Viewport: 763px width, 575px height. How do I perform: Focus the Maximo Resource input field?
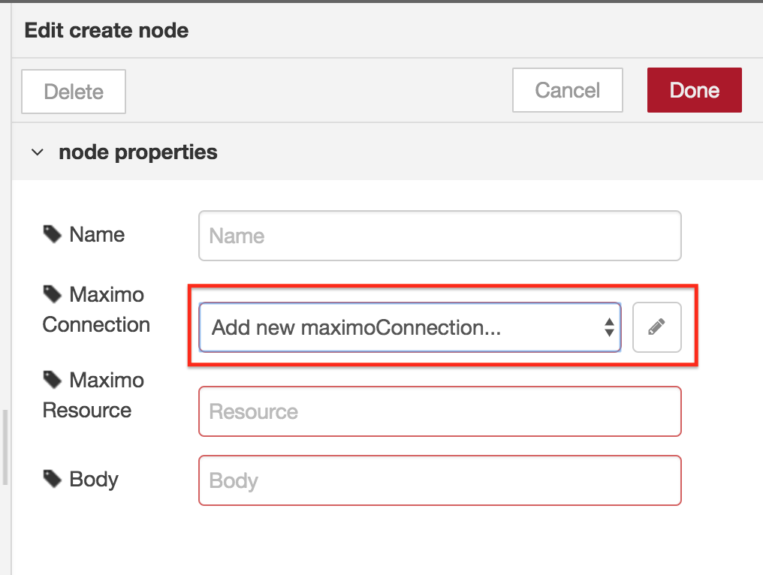pos(440,411)
